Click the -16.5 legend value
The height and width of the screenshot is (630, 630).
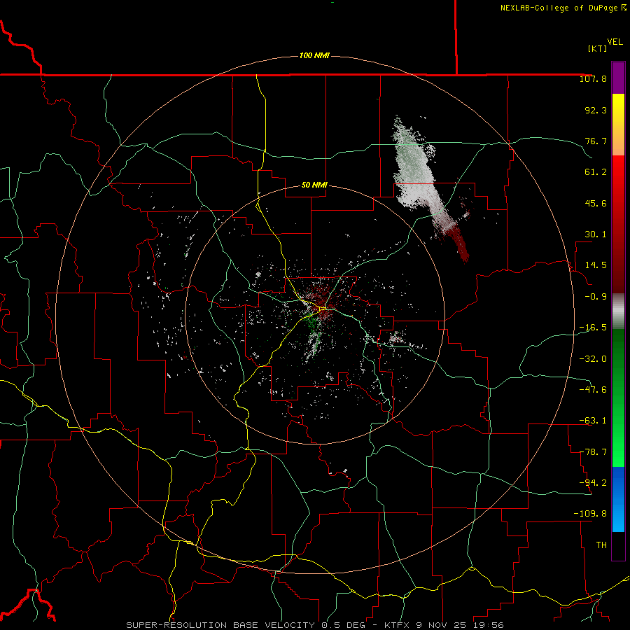593,328
